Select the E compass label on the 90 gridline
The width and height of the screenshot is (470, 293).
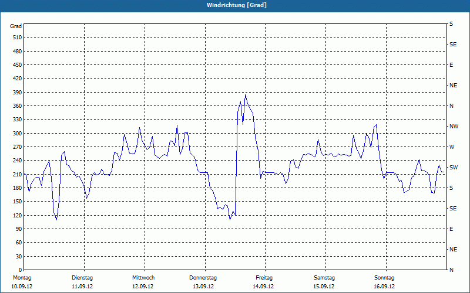tap(451, 229)
